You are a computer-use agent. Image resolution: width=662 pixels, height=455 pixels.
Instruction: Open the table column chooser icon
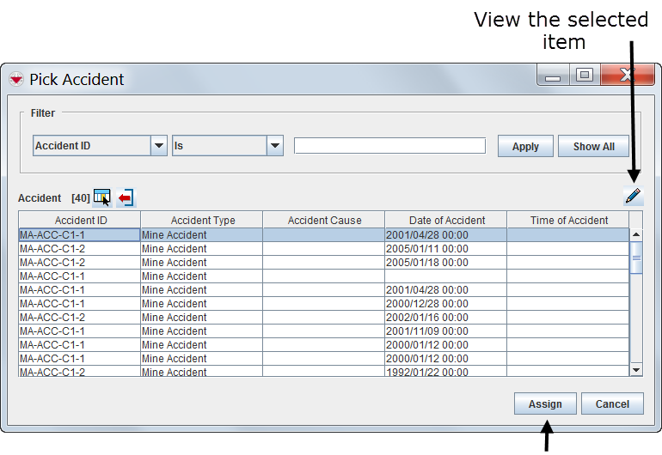click(x=101, y=197)
